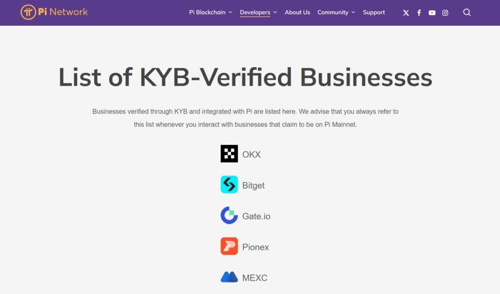
Task: Select the OKX logo icon
Action: pyautogui.click(x=229, y=154)
